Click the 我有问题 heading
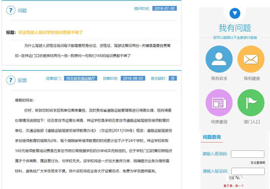Screen dimensions: 270x189 (x=235, y=28)
